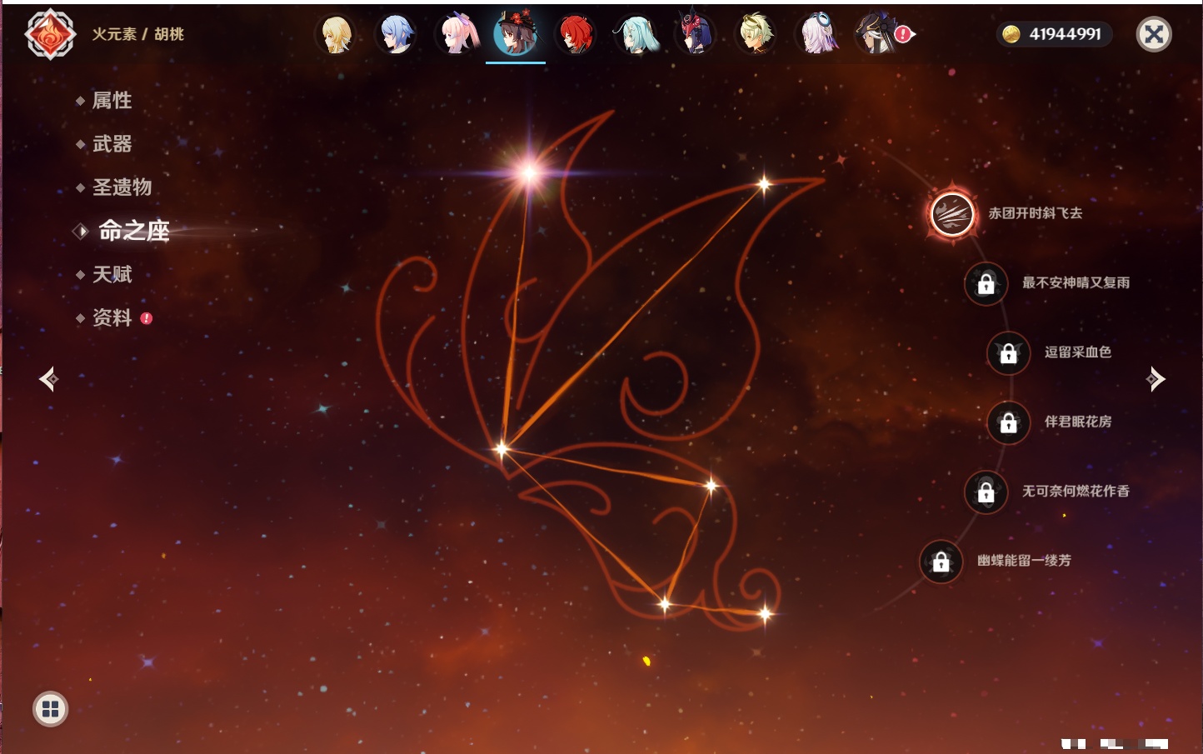Viewport: 1203px width, 754px height.
Task: Go to previous character with left arrow
Action: pos(49,379)
